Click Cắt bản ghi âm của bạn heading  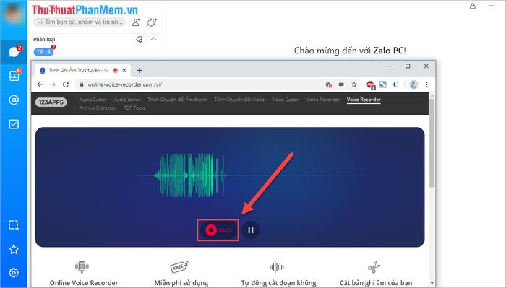376,283
